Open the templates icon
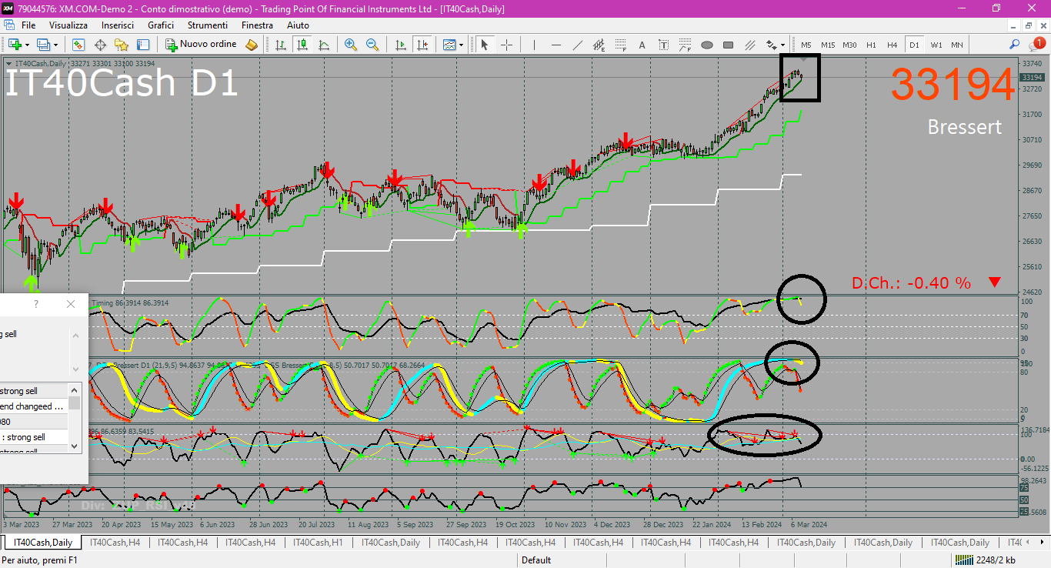This screenshot has height=568, width=1051. tap(449, 45)
